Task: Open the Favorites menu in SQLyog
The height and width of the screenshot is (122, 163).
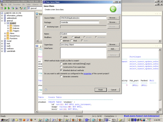Action: [17, 4]
